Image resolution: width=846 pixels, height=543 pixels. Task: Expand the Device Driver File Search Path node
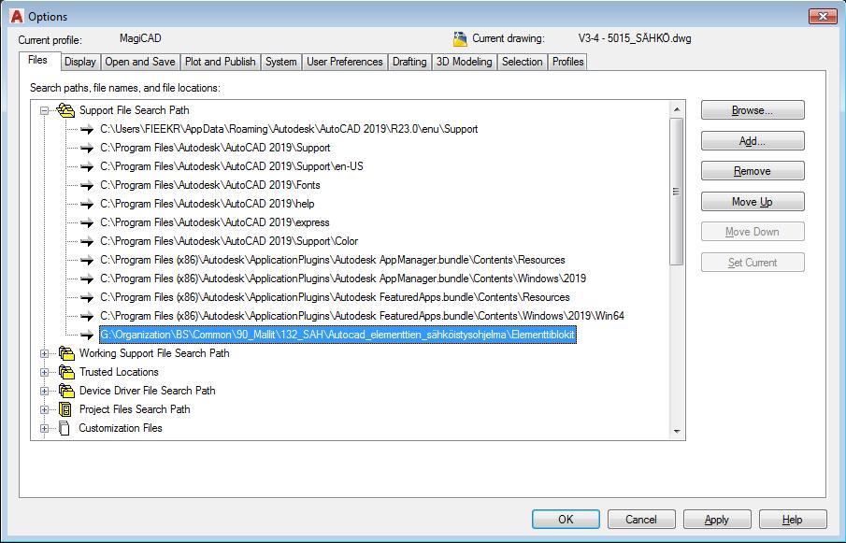pyautogui.click(x=44, y=391)
